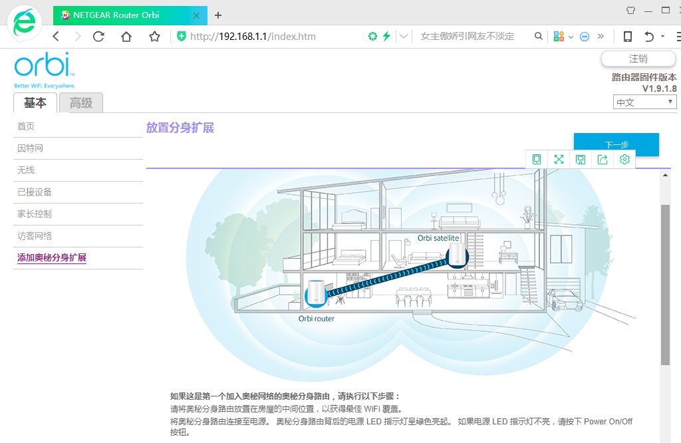Screen dimensions: 681x443
Task: Click the mobile device icon in toolbar
Action: tap(628, 37)
